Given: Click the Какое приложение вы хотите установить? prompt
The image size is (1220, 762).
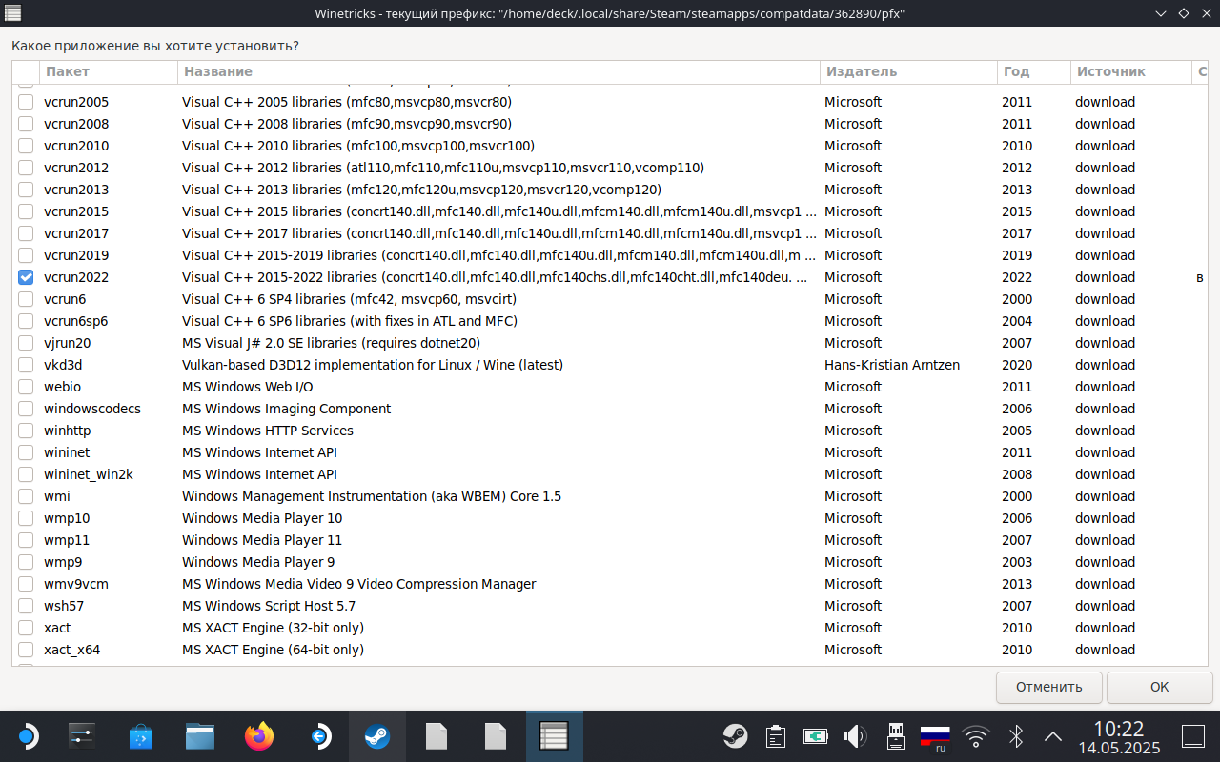Looking at the screenshot, I should point(155,46).
